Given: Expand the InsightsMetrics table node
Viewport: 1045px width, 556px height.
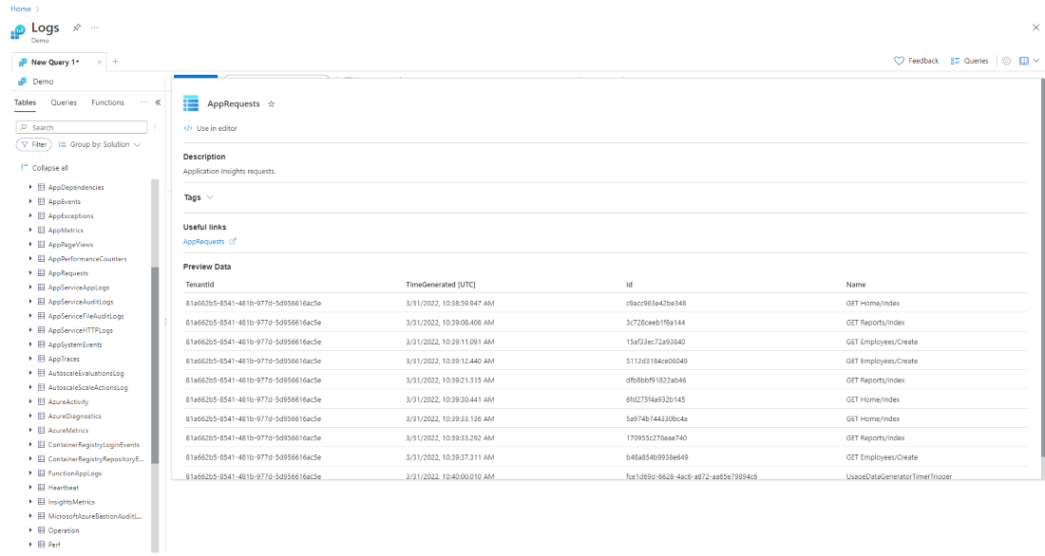Looking at the screenshot, I should 30,502.
